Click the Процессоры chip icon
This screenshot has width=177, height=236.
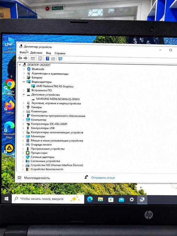tap(28, 153)
